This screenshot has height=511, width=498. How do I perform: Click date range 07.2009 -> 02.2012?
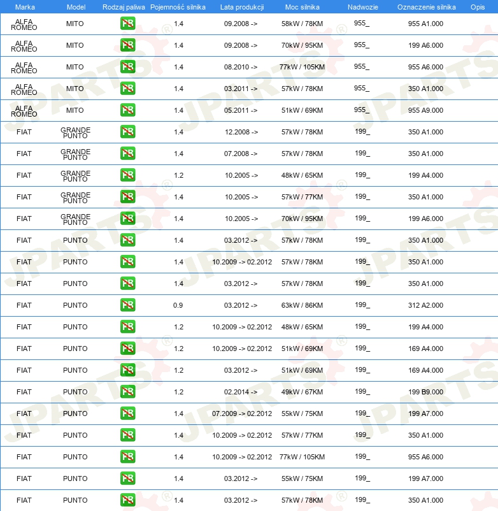click(x=242, y=414)
